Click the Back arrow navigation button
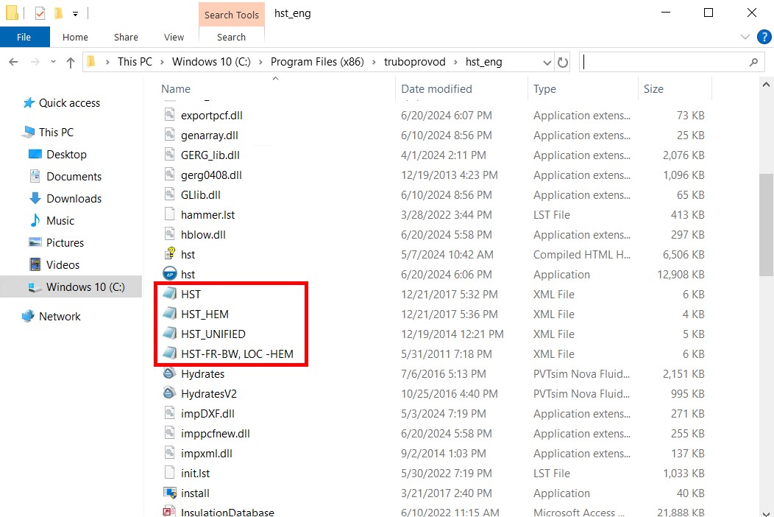Image resolution: width=774 pixels, height=517 pixels. pyautogui.click(x=13, y=63)
